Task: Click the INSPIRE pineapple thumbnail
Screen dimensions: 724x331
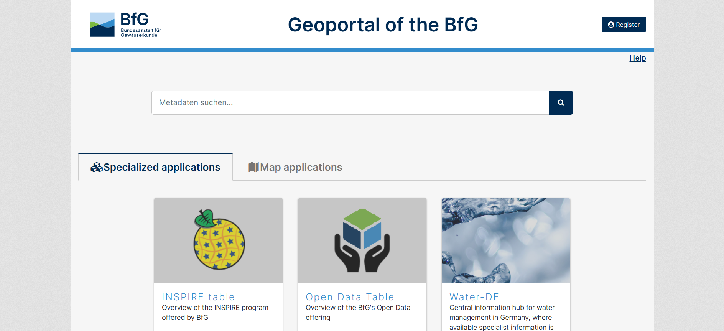Action: click(218, 240)
